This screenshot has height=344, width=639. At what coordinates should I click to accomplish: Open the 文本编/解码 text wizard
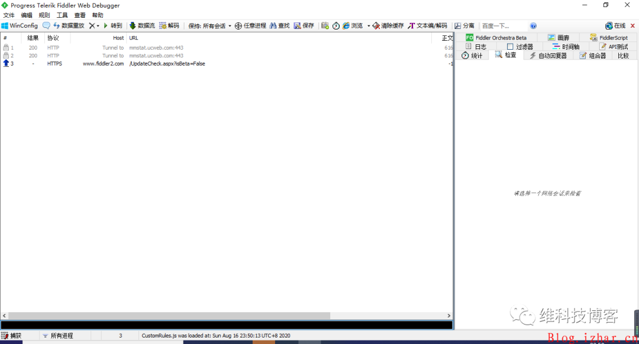pyautogui.click(x=428, y=25)
